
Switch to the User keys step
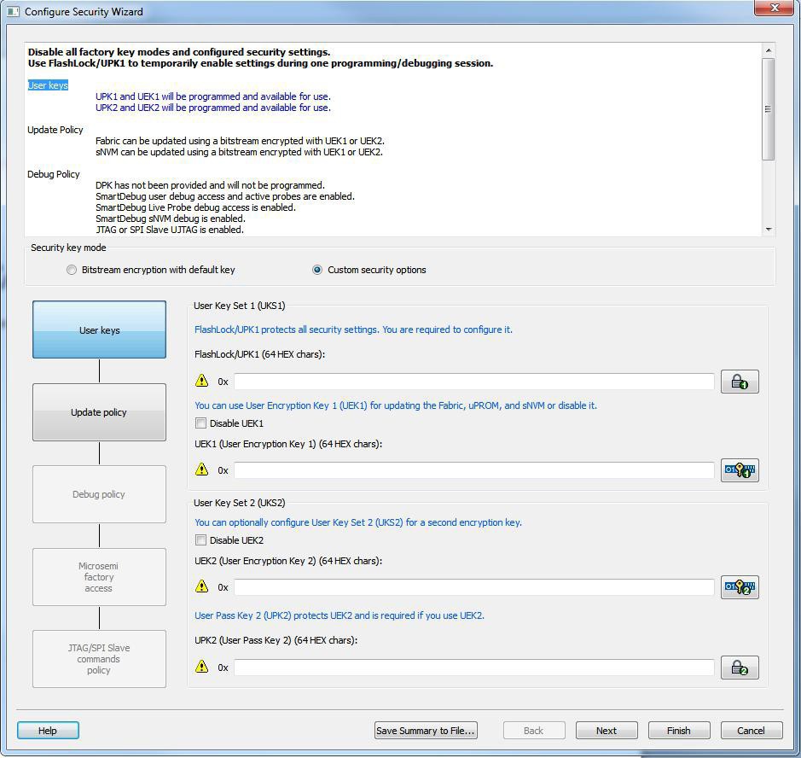[99, 329]
